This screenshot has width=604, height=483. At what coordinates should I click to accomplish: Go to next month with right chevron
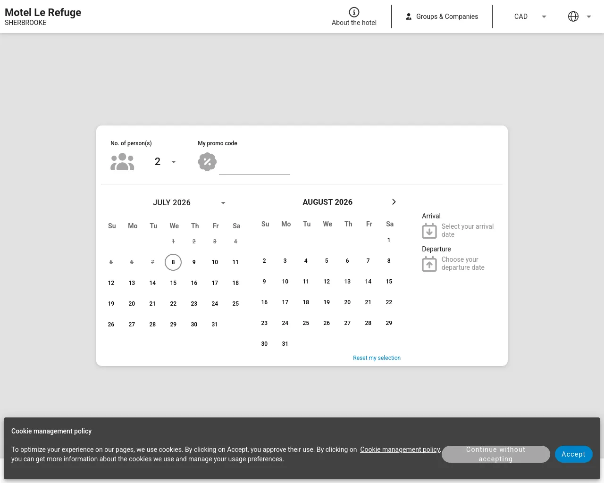click(x=394, y=202)
